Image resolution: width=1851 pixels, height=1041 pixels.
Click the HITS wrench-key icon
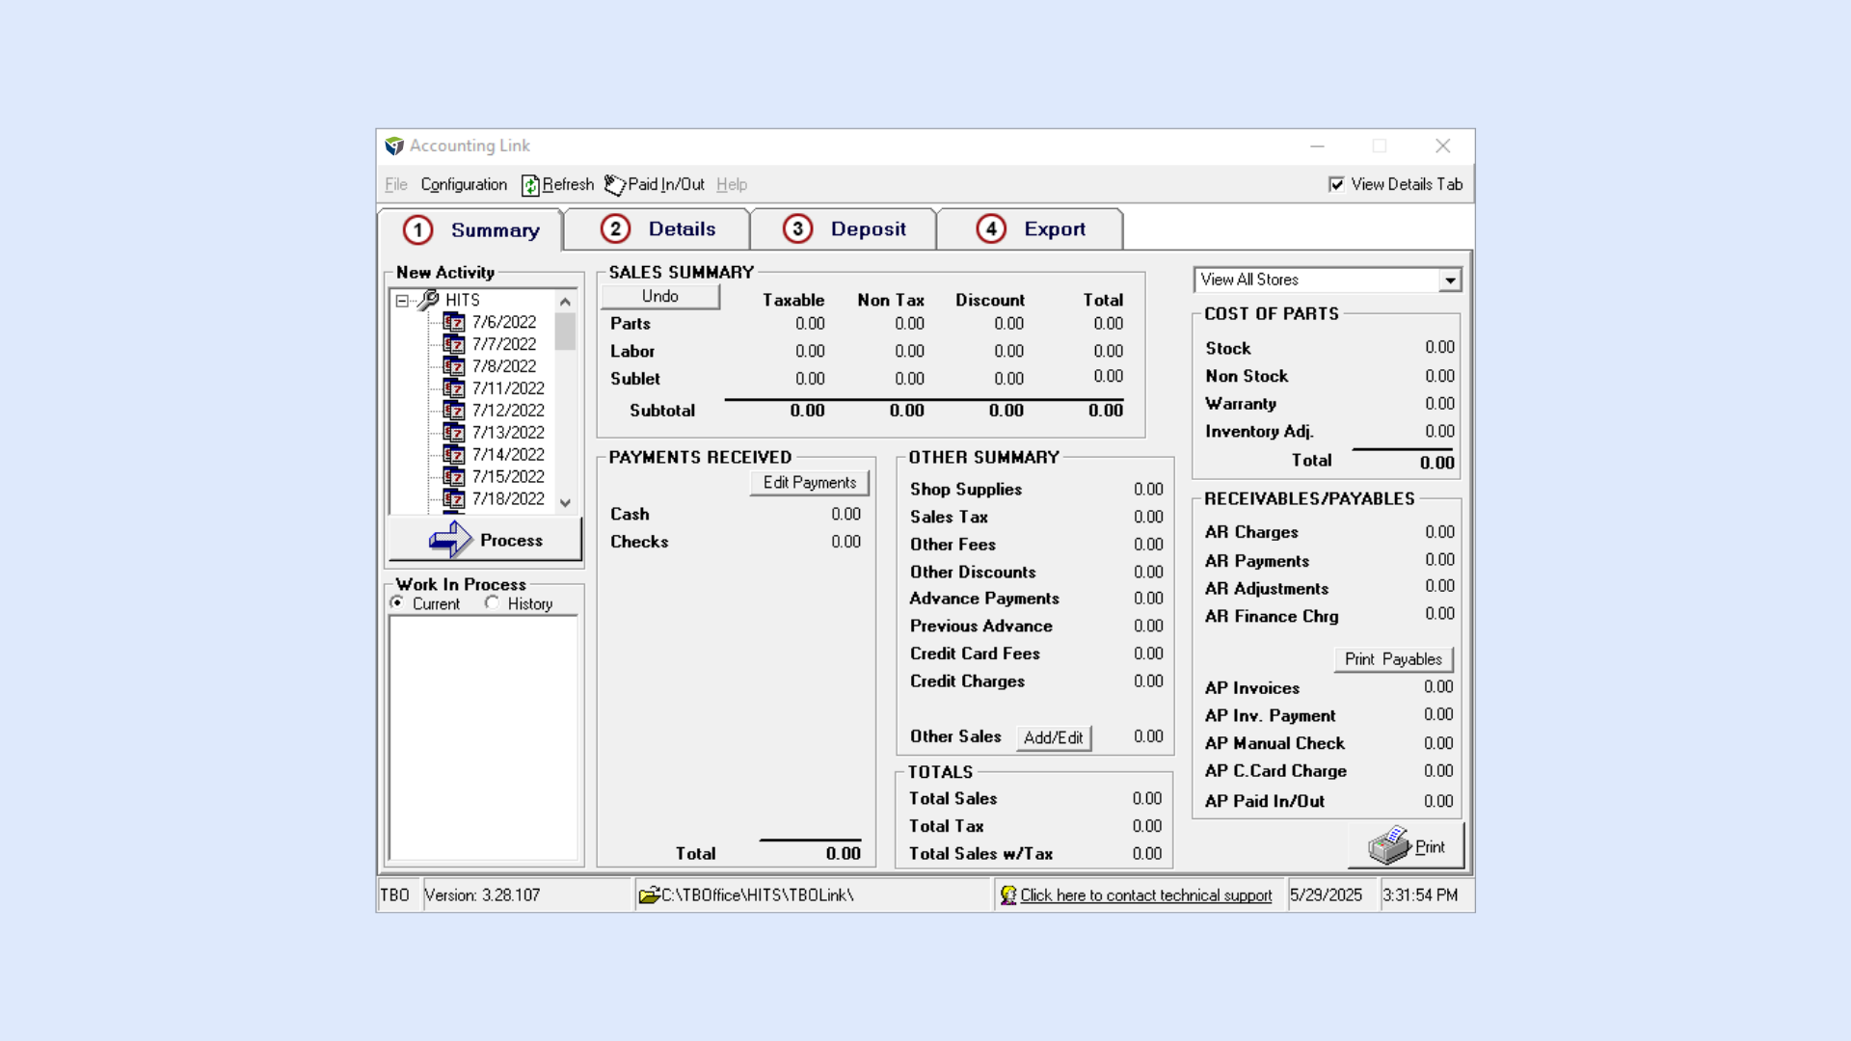coord(428,300)
